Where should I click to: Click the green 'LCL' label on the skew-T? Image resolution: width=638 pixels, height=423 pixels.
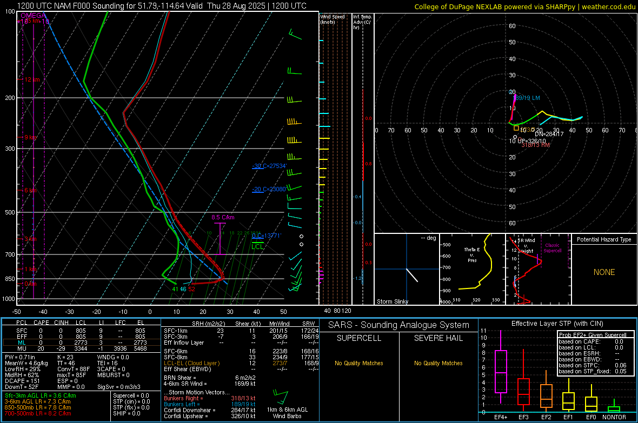(257, 246)
